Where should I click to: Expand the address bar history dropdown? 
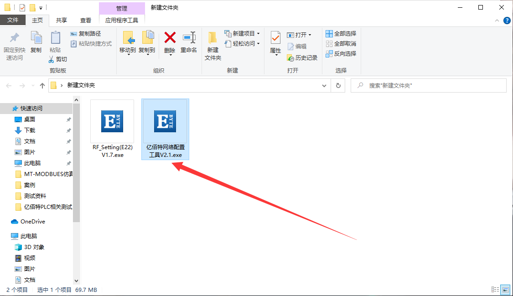[324, 85]
